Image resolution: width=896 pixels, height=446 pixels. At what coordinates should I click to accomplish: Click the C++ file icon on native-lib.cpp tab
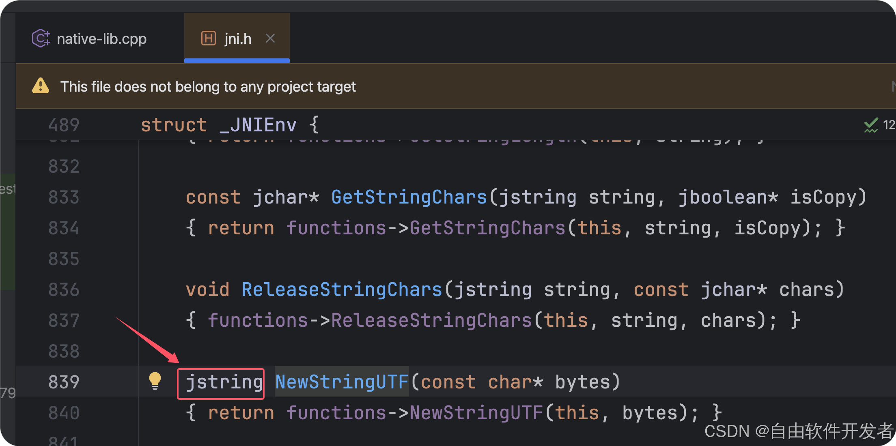41,39
